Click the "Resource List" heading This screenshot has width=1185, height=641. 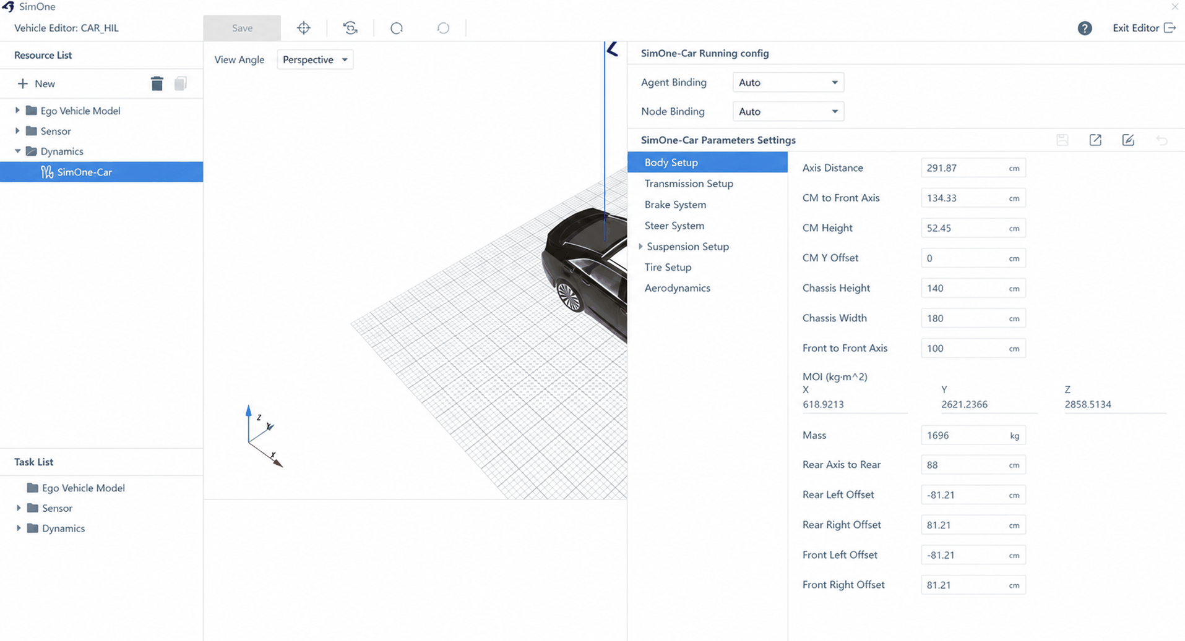(x=43, y=55)
